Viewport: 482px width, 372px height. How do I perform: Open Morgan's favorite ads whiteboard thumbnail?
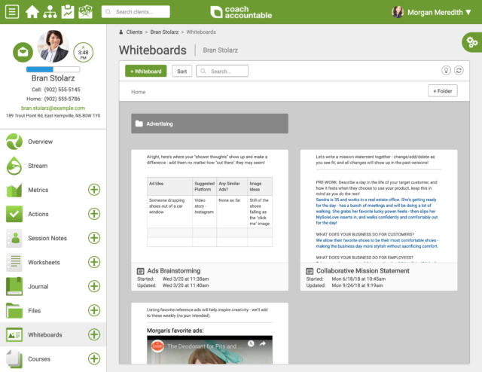point(209,334)
